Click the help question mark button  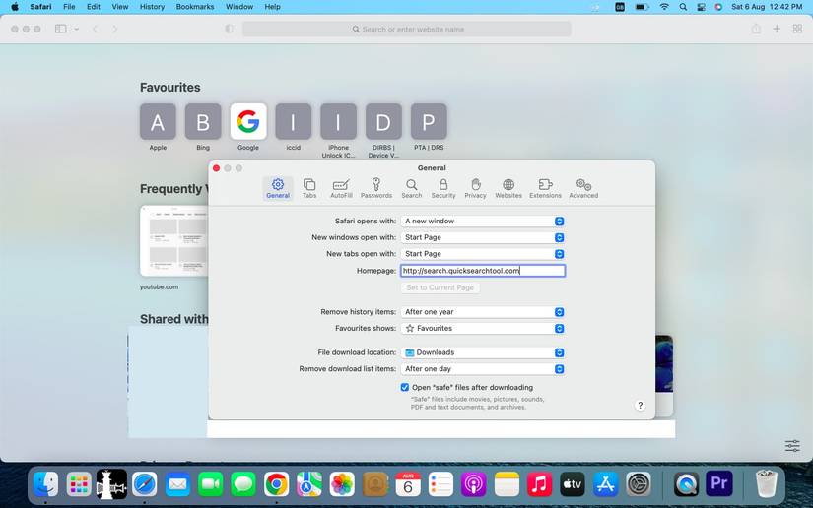pos(640,406)
